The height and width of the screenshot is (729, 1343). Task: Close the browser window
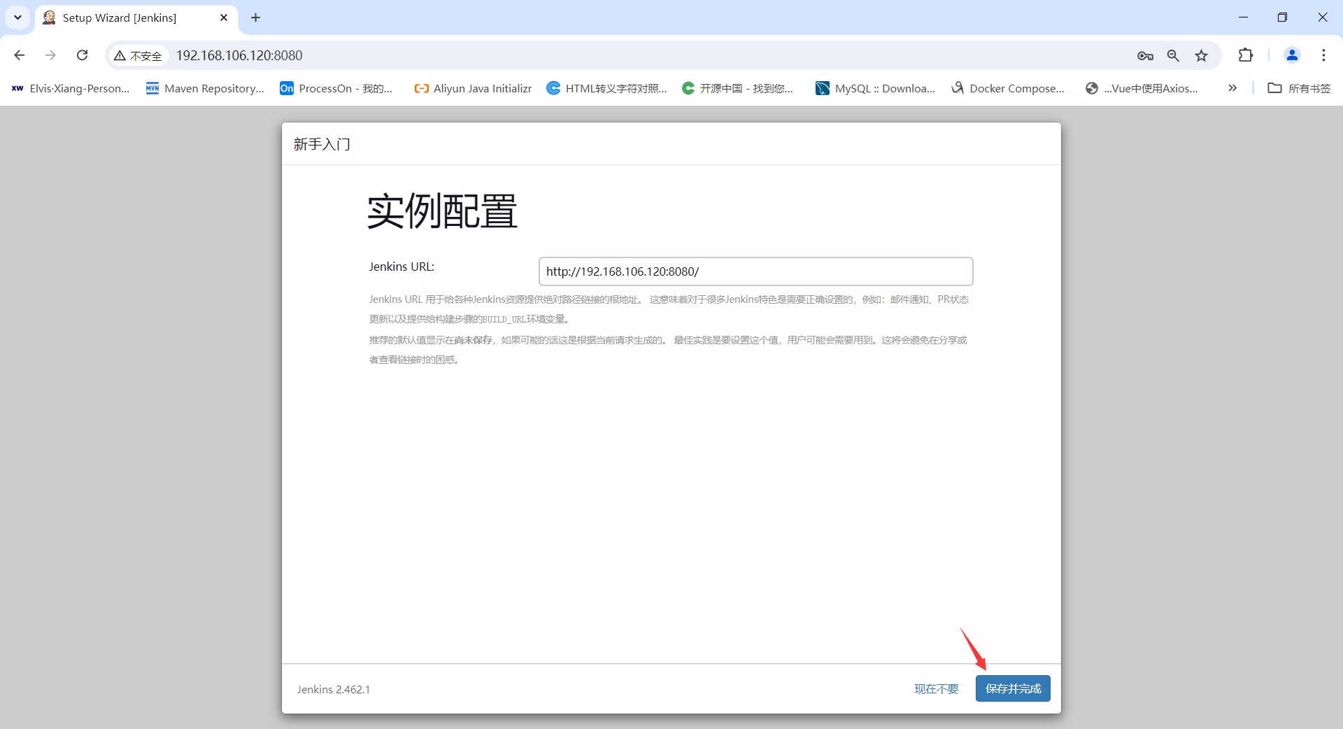click(1323, 17)
